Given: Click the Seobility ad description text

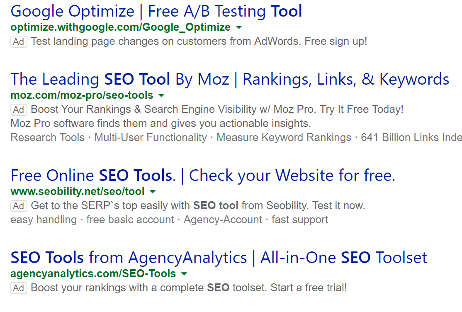Looking at the screenshot, I should click(x=198, y=205).
